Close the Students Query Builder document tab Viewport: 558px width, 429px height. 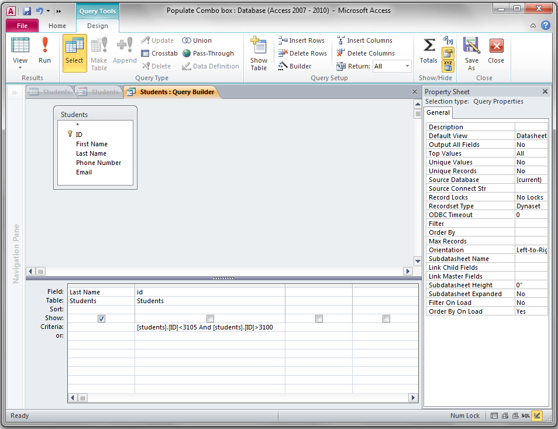415,92
